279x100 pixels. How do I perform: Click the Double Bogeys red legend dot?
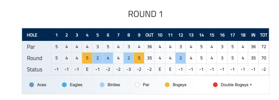215,85
